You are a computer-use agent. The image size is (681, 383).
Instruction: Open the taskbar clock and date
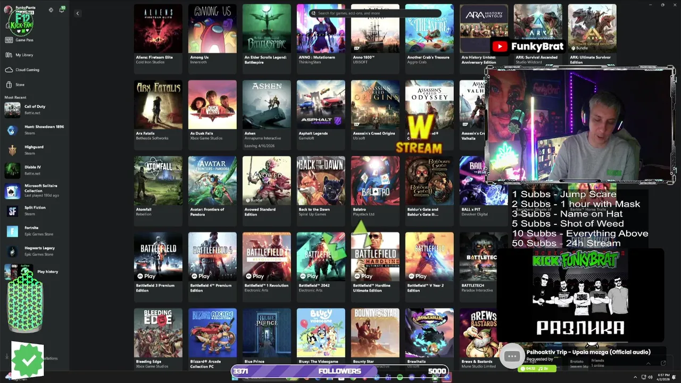(x=663, y=377)
